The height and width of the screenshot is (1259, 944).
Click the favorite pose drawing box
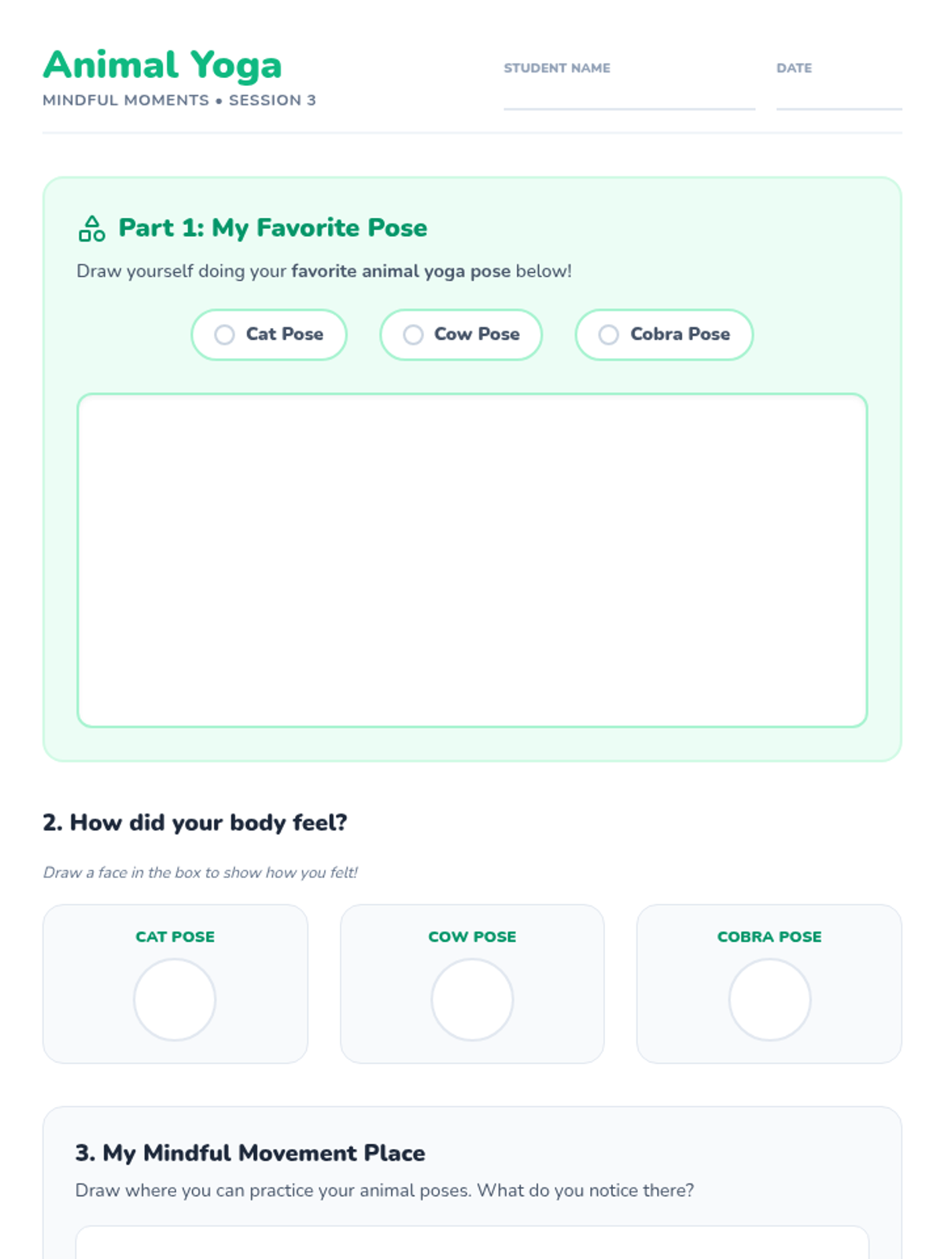(x=472, y=559)
